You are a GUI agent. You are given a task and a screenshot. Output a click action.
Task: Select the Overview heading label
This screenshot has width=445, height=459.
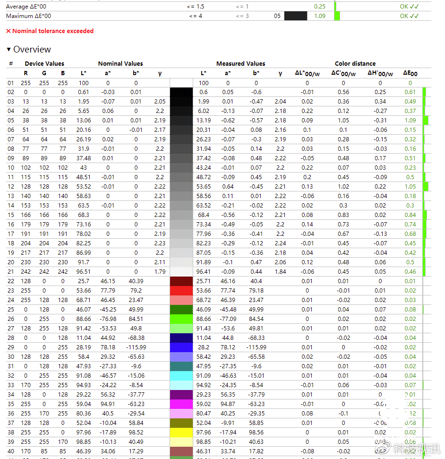coord(32,49)
